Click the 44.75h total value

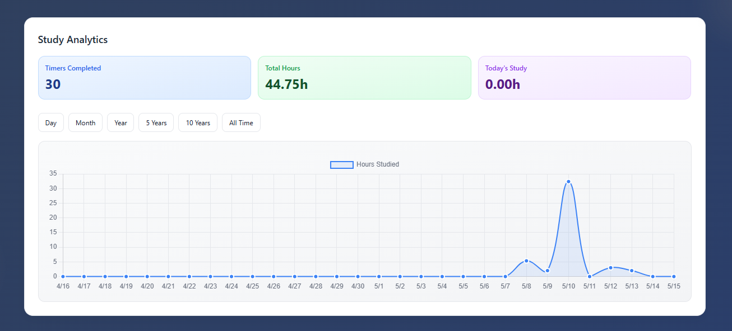(x=286, y=84)
